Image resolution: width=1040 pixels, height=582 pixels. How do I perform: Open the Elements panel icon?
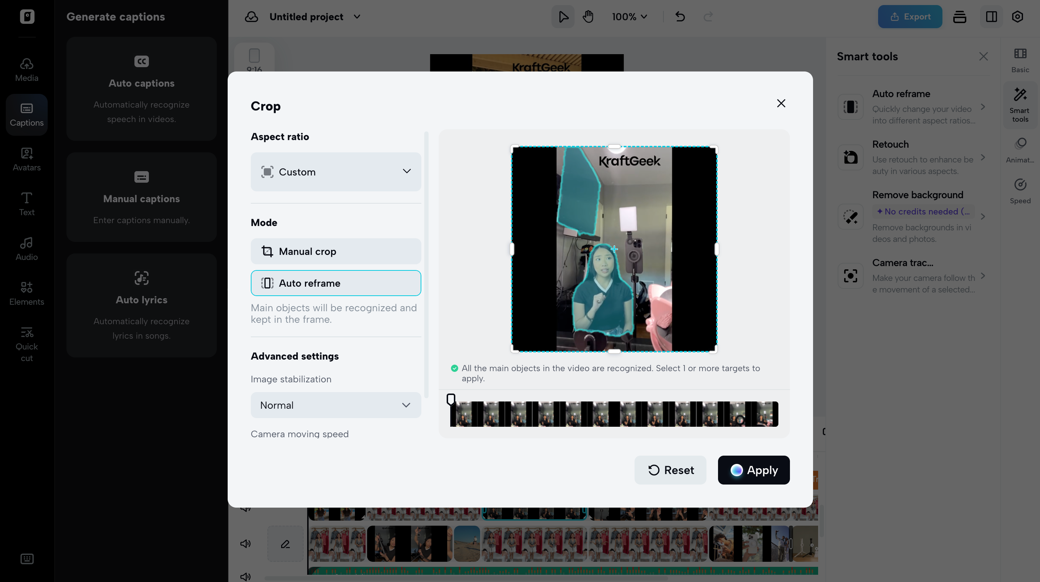tap(27, 294)
